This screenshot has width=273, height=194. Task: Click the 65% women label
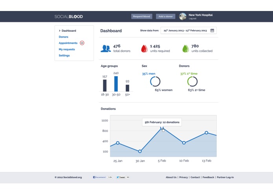(164, 90)
